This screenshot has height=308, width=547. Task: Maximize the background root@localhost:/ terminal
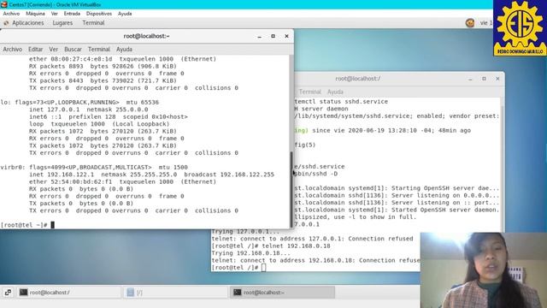tap(484, 79)
